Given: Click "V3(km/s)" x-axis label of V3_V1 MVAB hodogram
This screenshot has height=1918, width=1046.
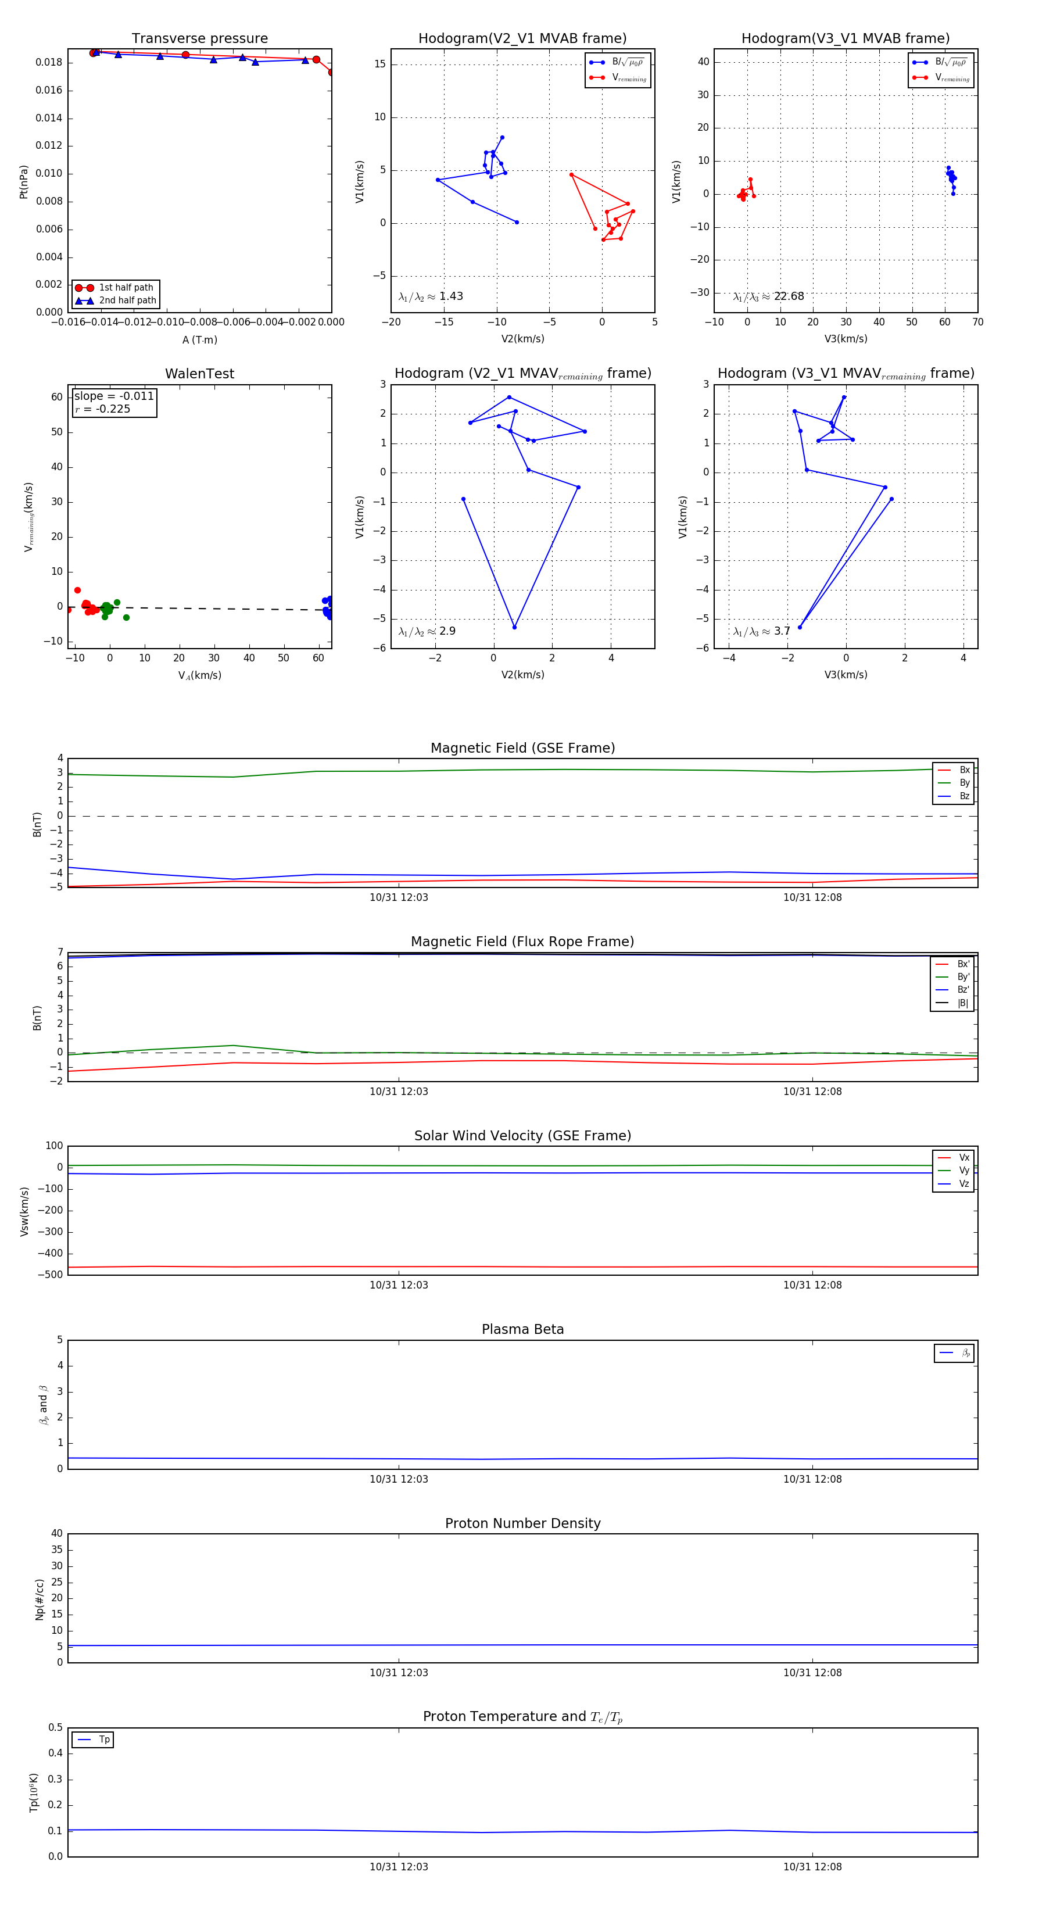Looking at the screenshot, I should point(846,339).
